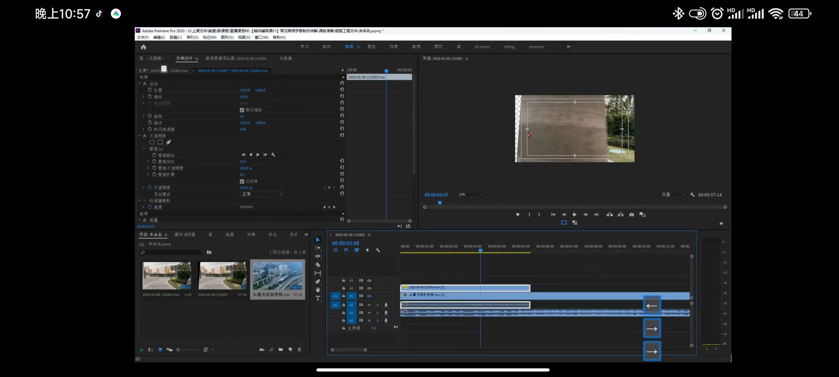Uncheck the 已反转 inverted mask checkbox

(x=242, y=181)
